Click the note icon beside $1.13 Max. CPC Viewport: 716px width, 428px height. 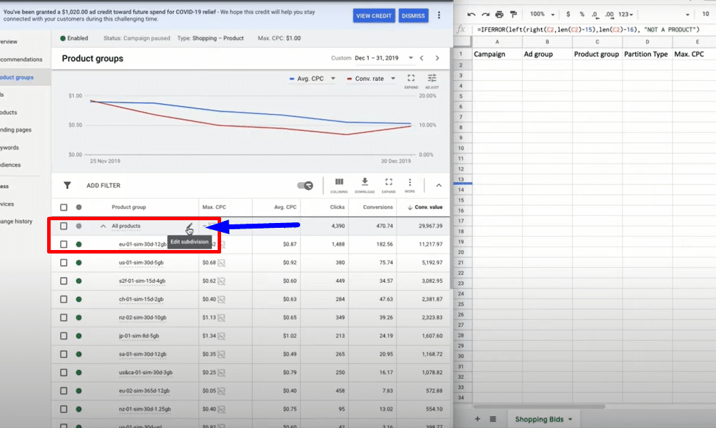(x=222, y=318)
